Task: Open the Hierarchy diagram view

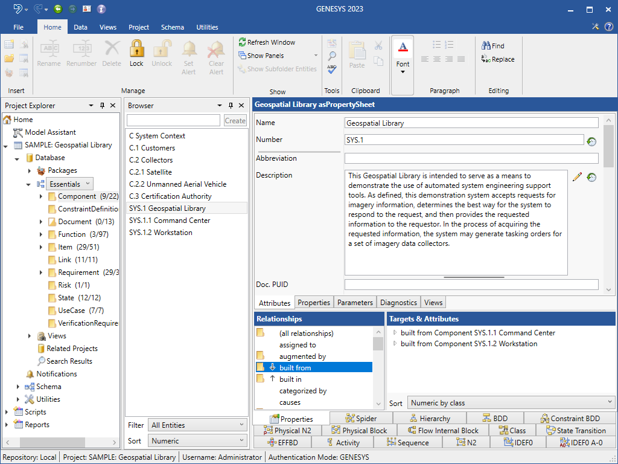Action: pos(430,418)
